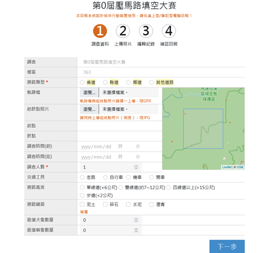Set 調查時間(迄) date field

96,157
